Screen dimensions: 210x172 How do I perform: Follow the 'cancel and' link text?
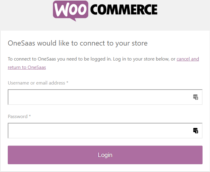[x=188, y=59]
